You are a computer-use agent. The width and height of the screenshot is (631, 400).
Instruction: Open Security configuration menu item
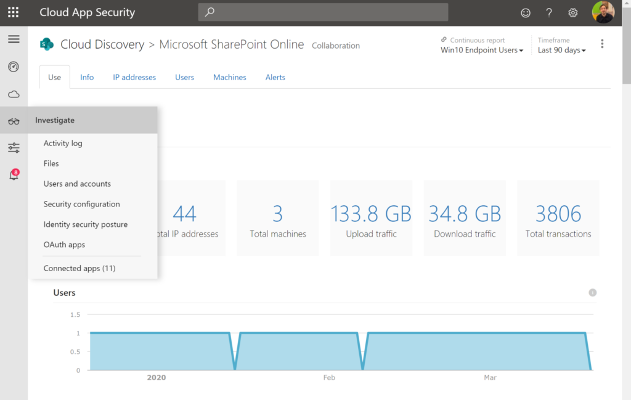(x=82, y=204)
